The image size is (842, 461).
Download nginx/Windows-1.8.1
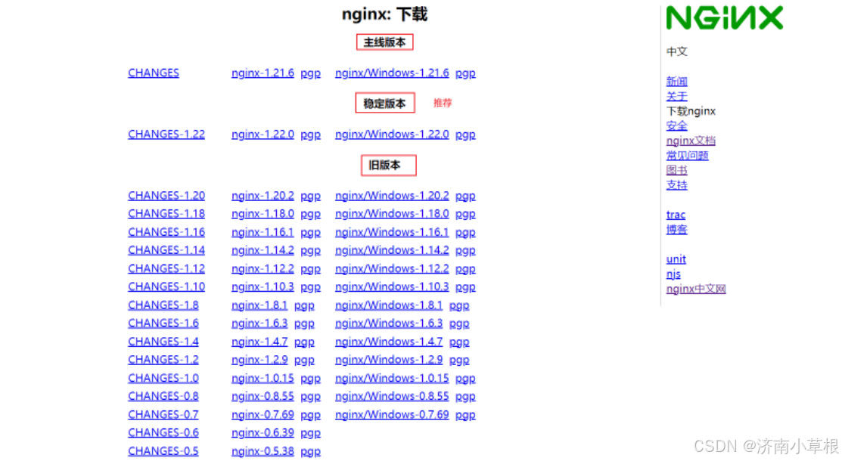tap(389, 305)
